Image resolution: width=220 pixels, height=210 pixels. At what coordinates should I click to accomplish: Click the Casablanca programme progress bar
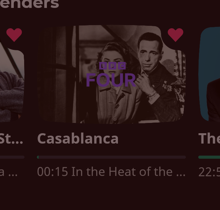coord(111,157)
